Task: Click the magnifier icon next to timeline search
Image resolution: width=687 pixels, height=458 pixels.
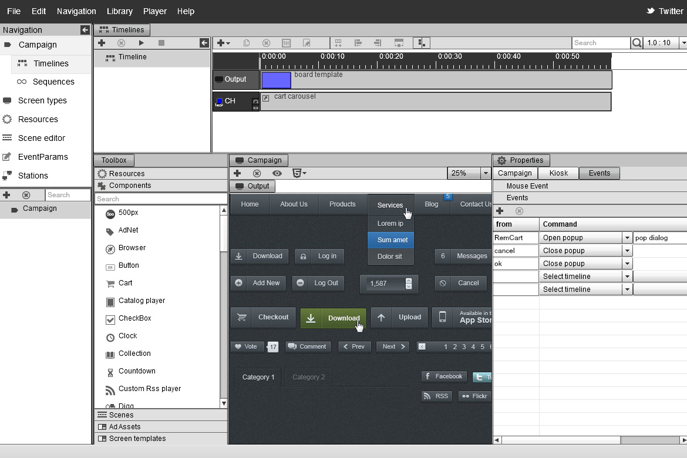Action: (637, 43)
